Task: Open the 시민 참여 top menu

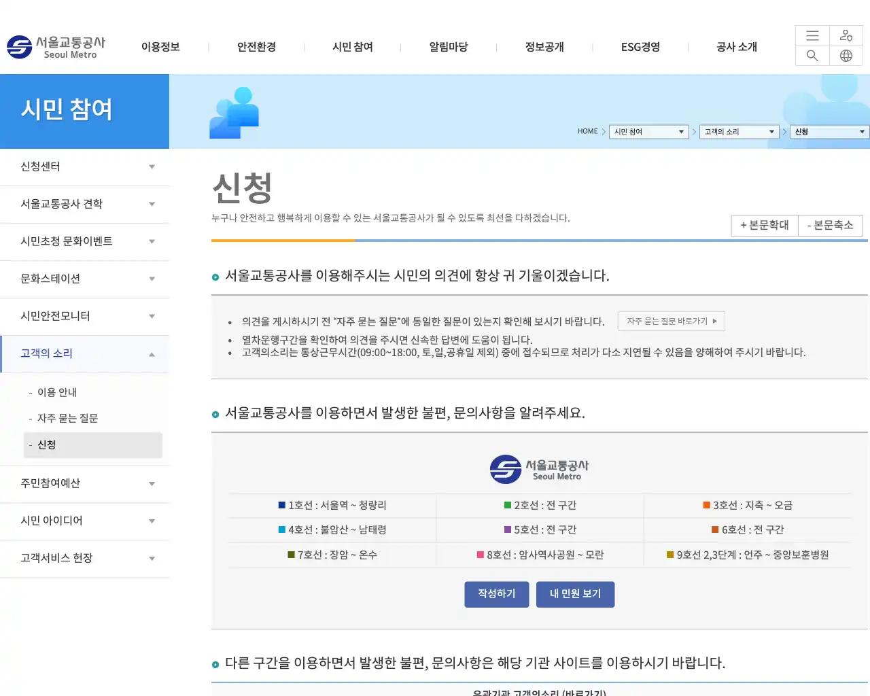Action: tap(353, 47)
